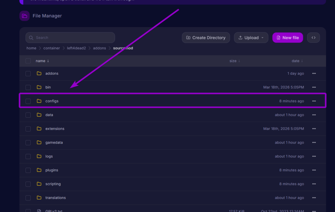Viewport: 335px width, 212px height.
Task: Click the scripting folder icon
Action: (39, 184)
